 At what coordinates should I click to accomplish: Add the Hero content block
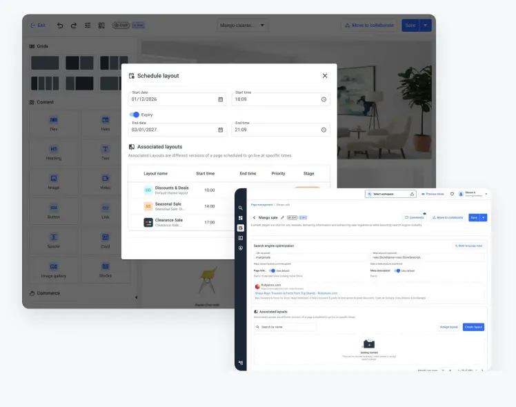[x=106, y=123]
